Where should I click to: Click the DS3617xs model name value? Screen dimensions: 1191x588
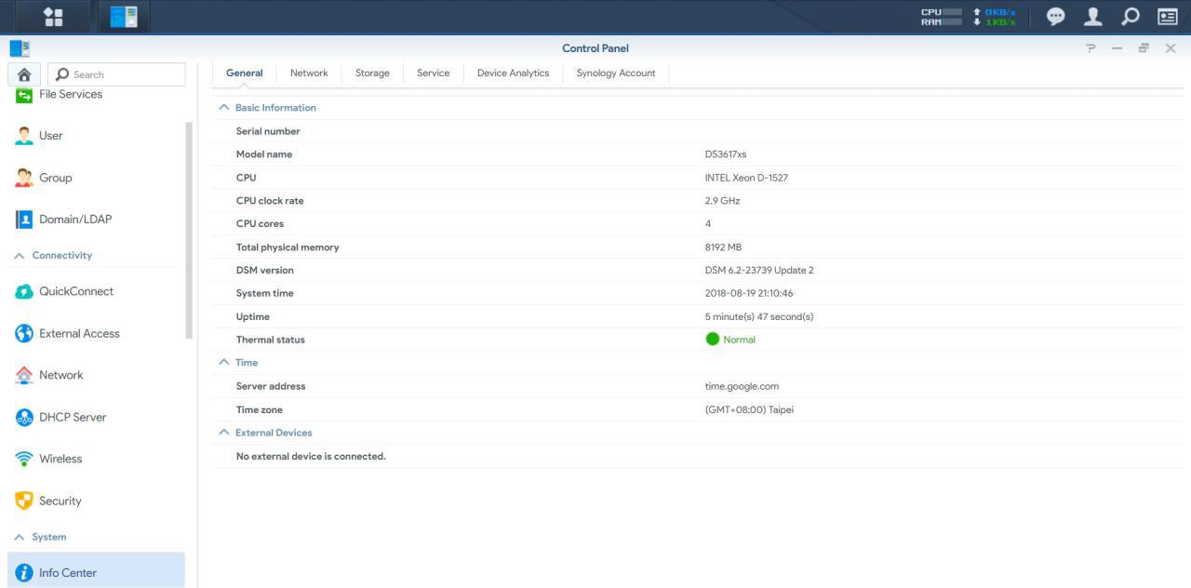point(726,154)
